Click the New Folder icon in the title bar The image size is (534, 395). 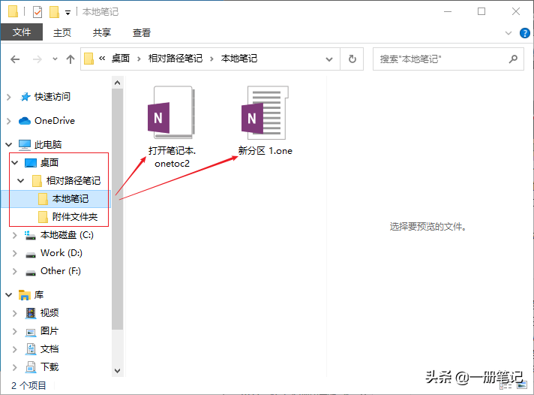[x=54, y=12]
